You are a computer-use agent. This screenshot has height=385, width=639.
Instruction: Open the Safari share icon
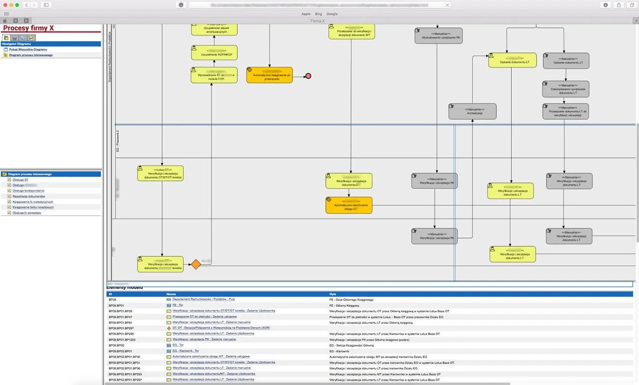(x=619, y=5)
